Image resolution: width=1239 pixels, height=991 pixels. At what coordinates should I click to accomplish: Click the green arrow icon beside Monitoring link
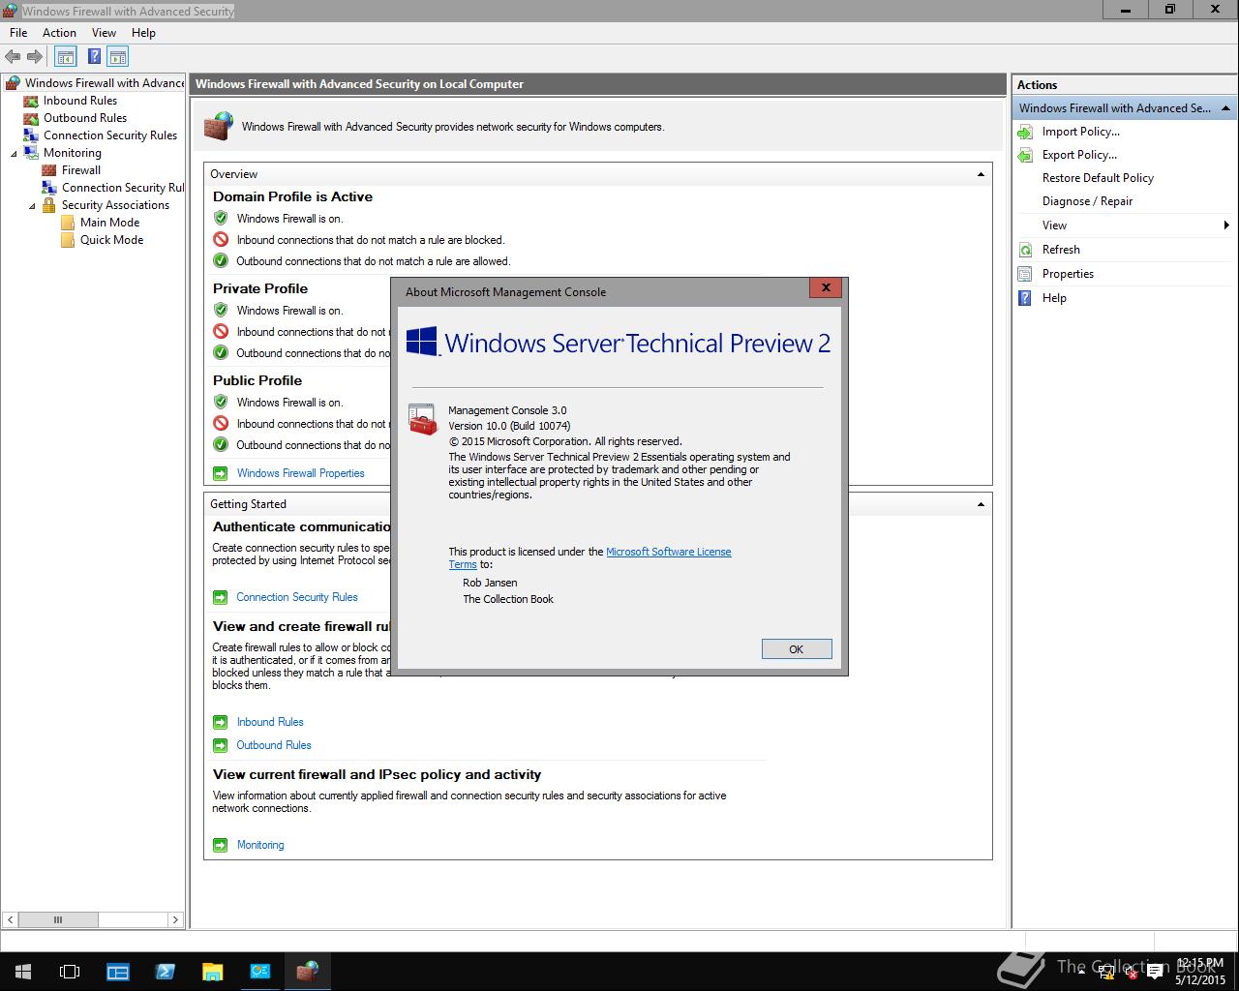click(220, 845)
